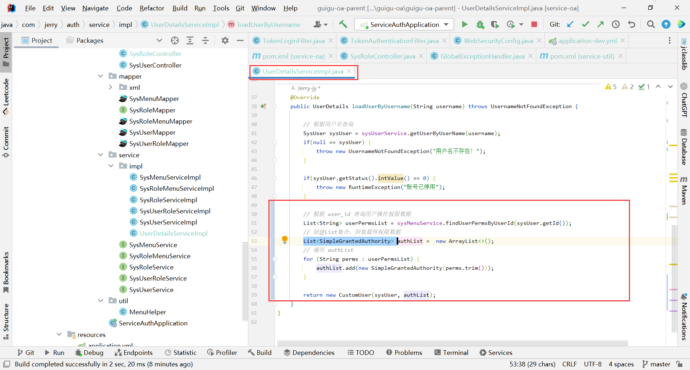Screen dimensions: 690x370
Task: Open SysUserServiceImpl in the project tree
Action: tap(168, 222)
